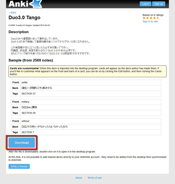Image resolution: width=175 pixels, height=184 pixels.
Task: Select the 'settle' front sample cell
Action: point(91,82)
